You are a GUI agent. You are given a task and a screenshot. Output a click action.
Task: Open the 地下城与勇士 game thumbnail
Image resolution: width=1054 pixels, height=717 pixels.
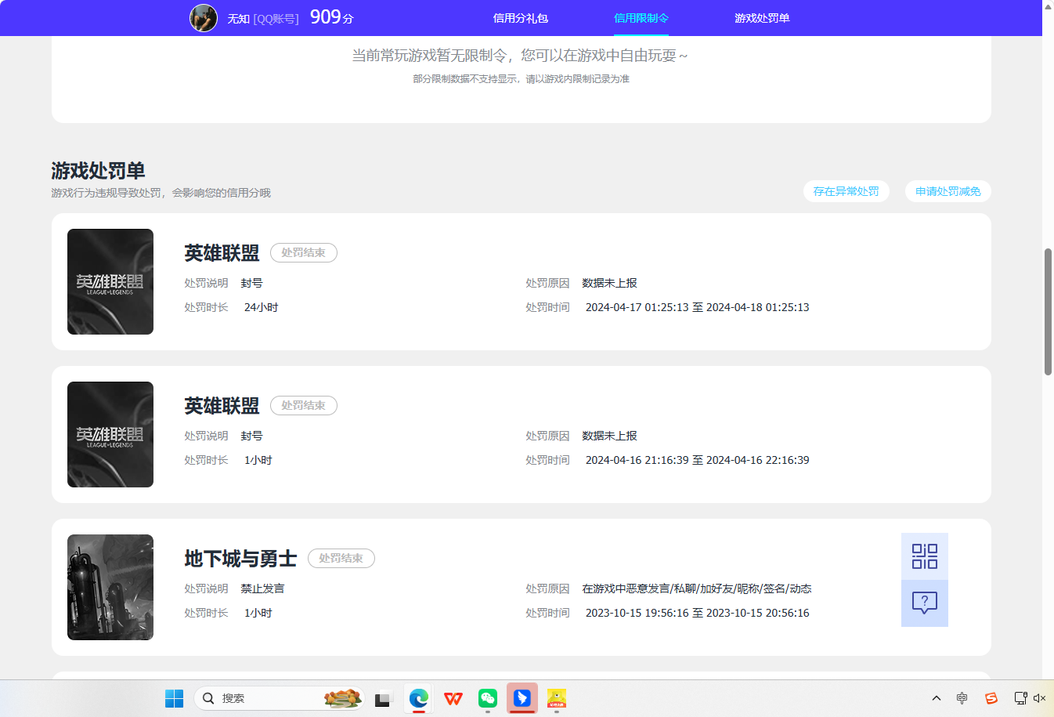(x=110, y=588)
